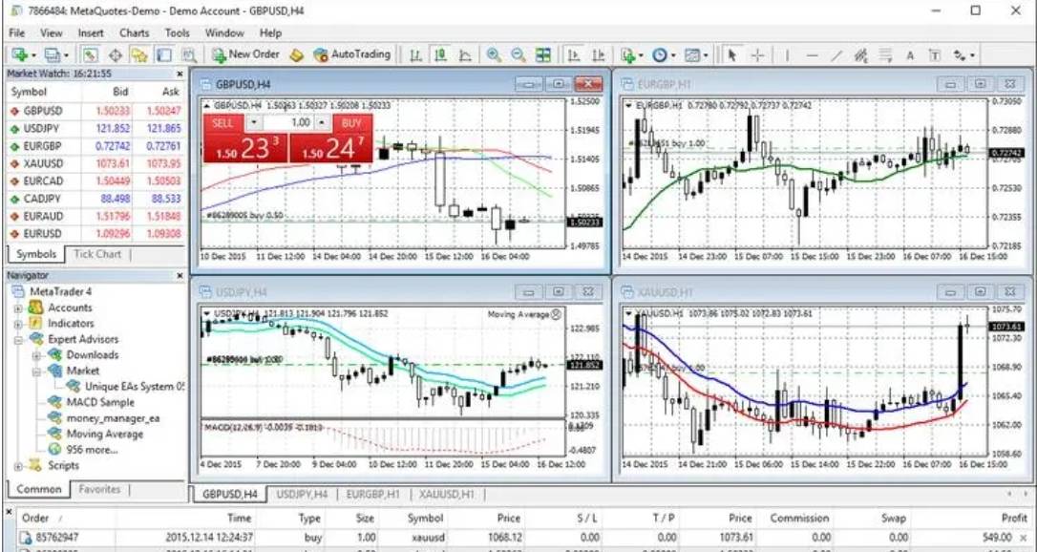The width and height of the screenshot is (1037, 552).
Task: Switch to the Favorites tab in Navigator
Action: click(99, 489)
